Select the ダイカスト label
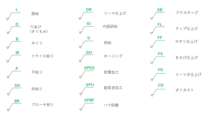207x117 pixels. (x=184, y=90)
